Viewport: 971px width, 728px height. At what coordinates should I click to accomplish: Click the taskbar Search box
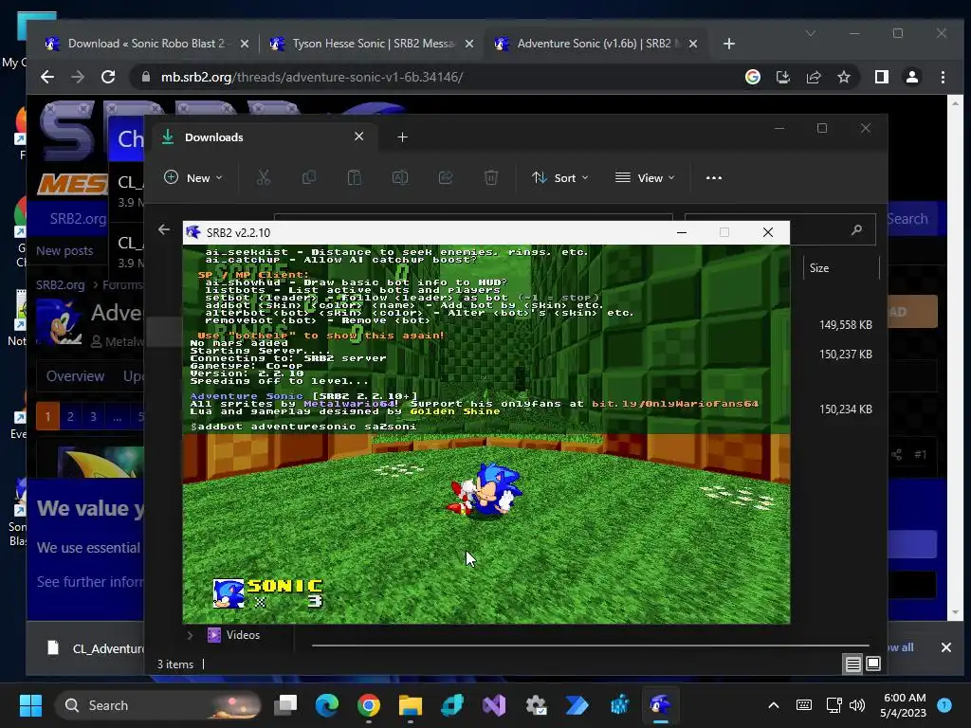[158, 705]
